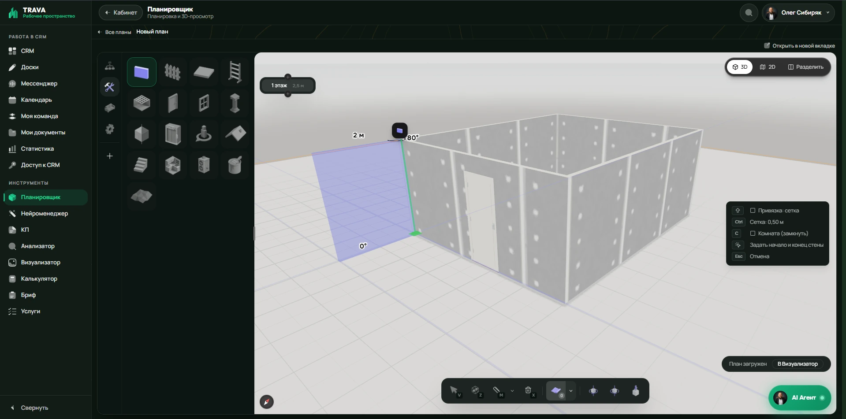Click the compass orientation icon

tap(267, 402)
